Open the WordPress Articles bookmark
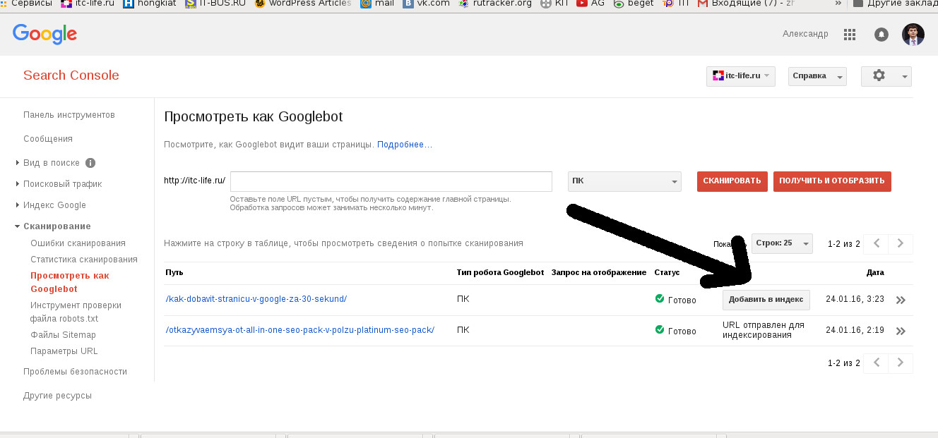The image size is (938, 438). click(303, 4)
